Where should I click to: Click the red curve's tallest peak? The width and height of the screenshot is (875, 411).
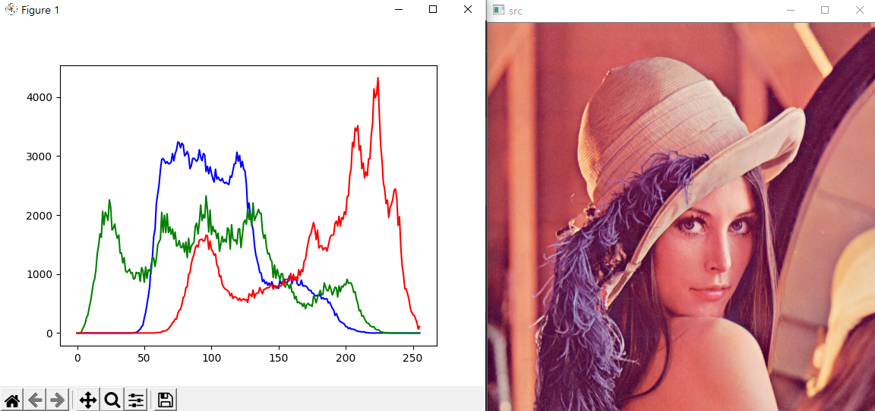pos(377,79)
